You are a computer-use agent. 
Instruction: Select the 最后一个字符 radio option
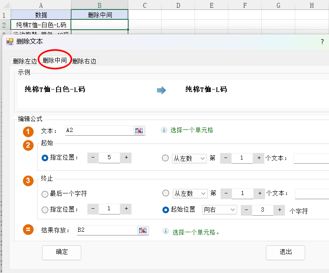click(x=45, y=194)
